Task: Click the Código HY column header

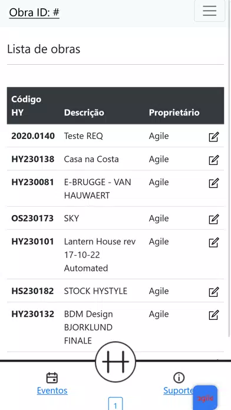Action: coord(26,106)
